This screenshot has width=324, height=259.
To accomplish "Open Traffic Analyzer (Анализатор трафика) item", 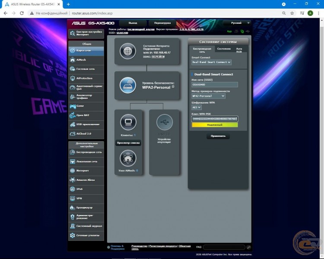I will (86, 97).
